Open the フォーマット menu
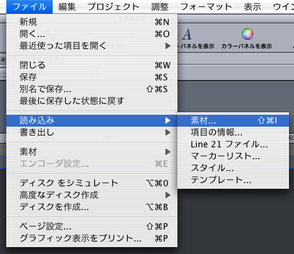The width and height of the screenshot is (294, 254). [x=206, y=7]
